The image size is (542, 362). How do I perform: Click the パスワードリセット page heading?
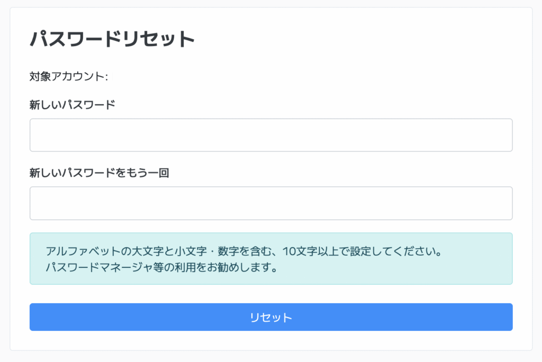click(x=112, y=39)
